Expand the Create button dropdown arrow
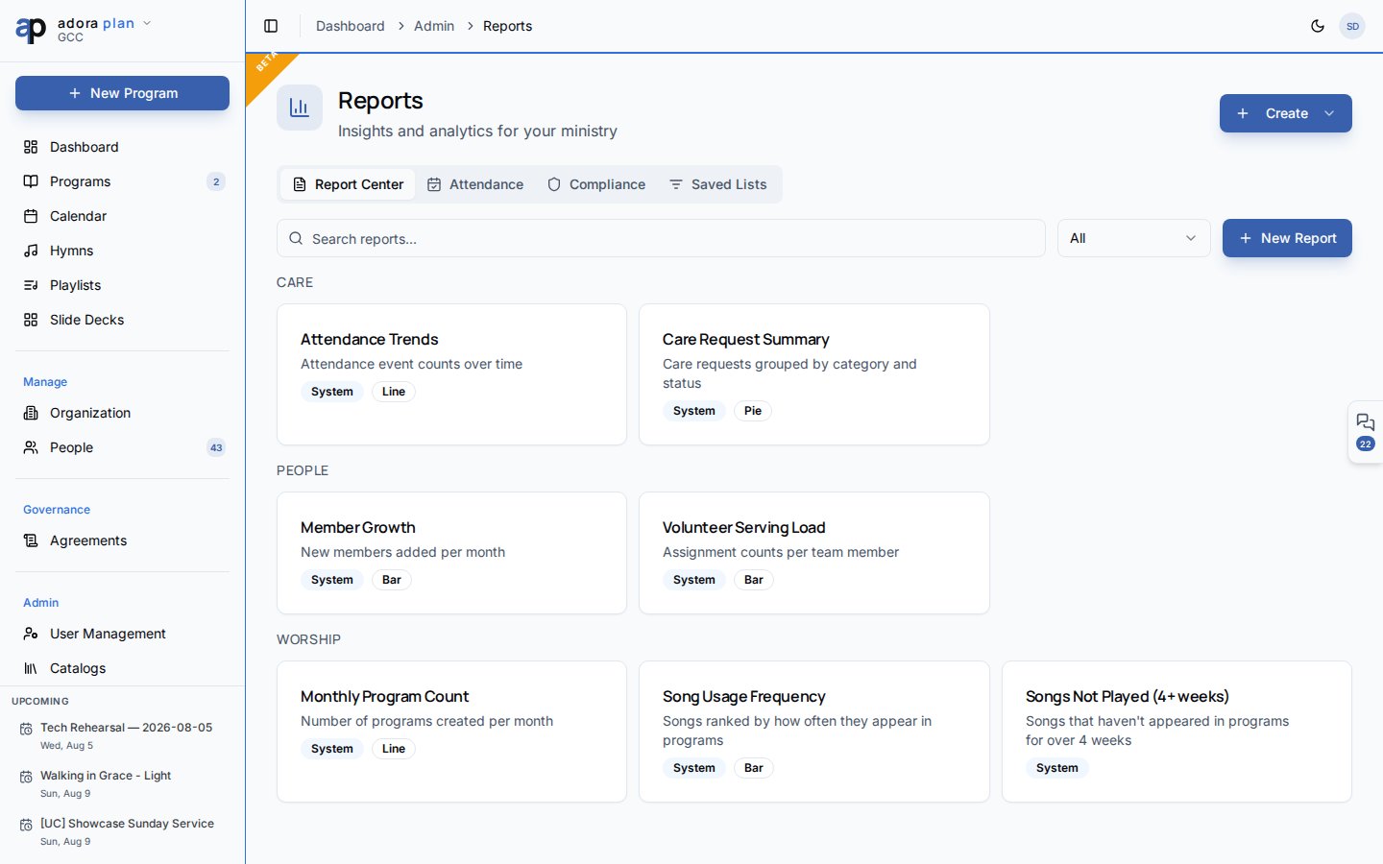The image size is (1383, 864). point(1329,113)
